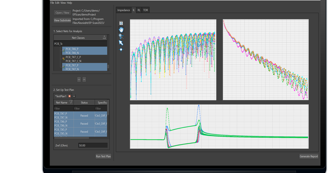
Task: Switch to the TDR tab
Action: pos(146,10)
